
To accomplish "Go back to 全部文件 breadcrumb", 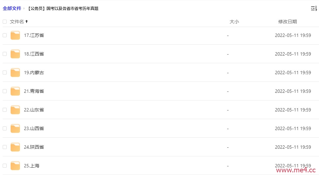I will coord(12,8).
